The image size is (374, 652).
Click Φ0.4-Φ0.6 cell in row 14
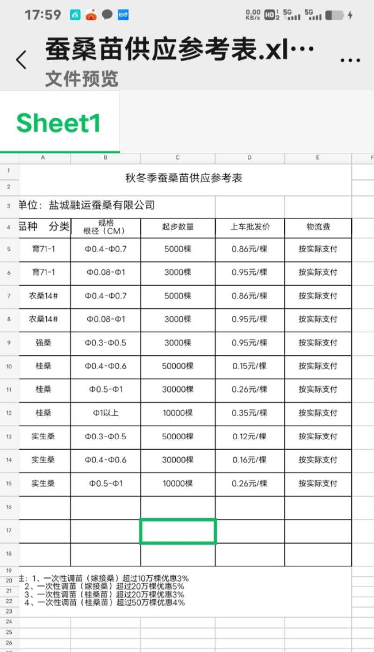(x=106, y=460)
